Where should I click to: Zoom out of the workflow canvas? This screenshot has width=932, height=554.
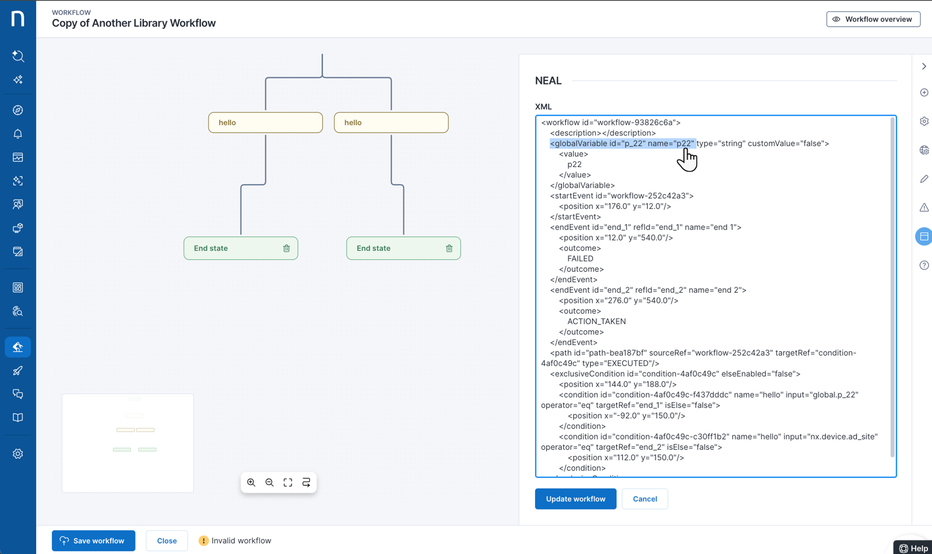[x=270, y=483]
